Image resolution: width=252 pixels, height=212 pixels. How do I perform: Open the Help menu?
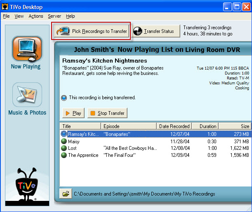point(71,16)
